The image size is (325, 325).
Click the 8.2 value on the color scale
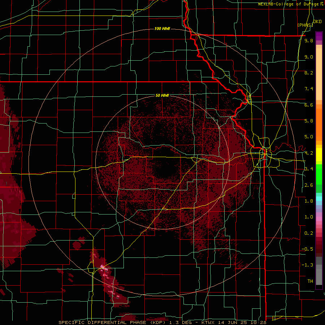pyautogui.click(x=309, y=73)
